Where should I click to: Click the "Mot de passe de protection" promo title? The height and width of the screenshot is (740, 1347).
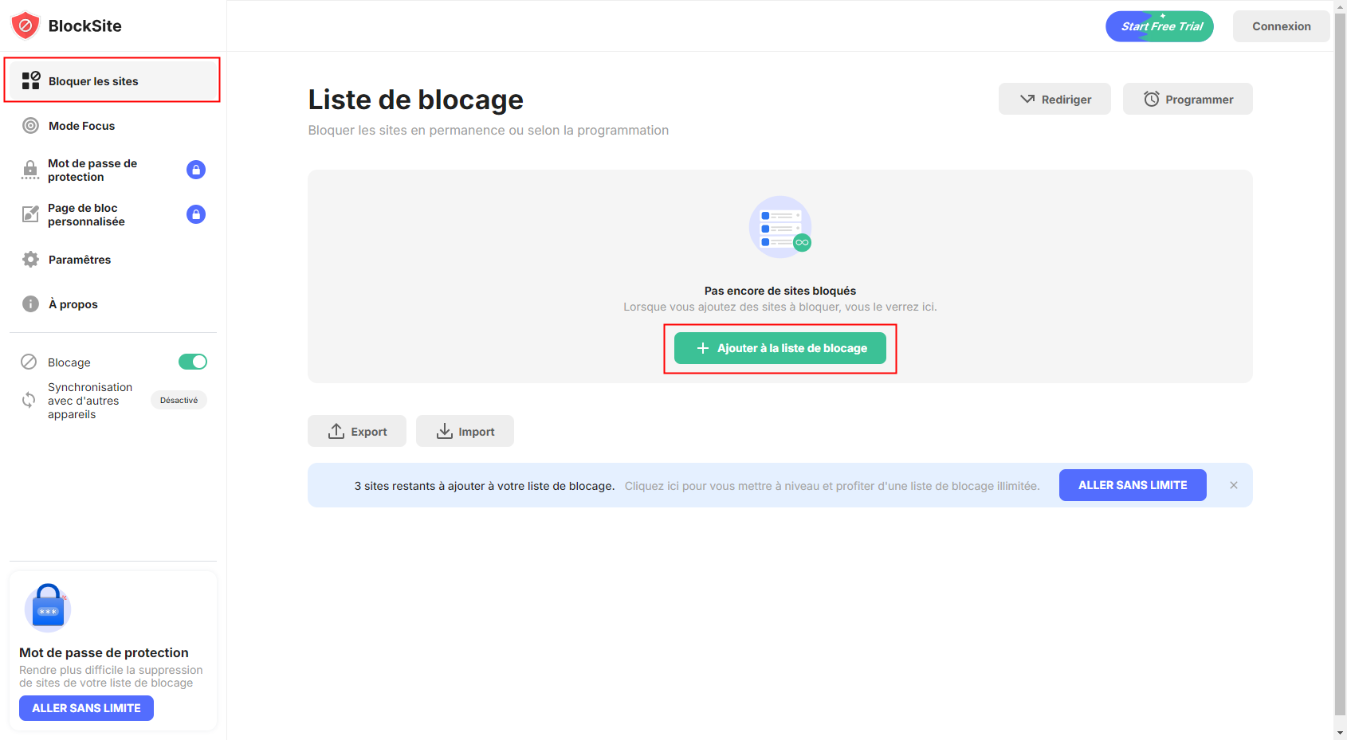click(104, 652)
